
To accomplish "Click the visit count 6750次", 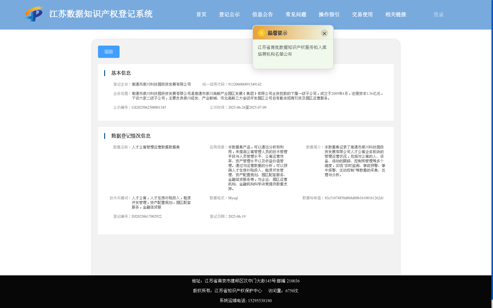I will (292, 291).
